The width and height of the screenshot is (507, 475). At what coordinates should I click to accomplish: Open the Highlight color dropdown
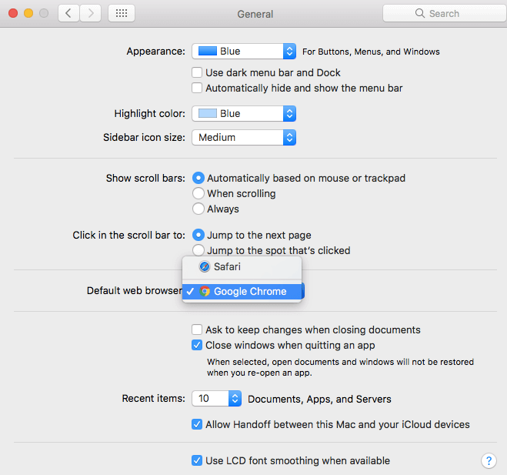point(244,114)
